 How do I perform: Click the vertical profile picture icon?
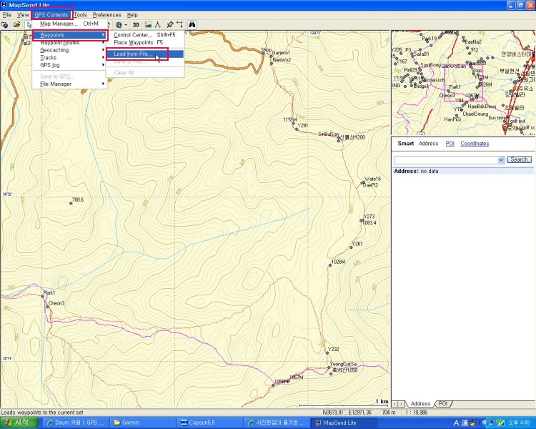148,24
